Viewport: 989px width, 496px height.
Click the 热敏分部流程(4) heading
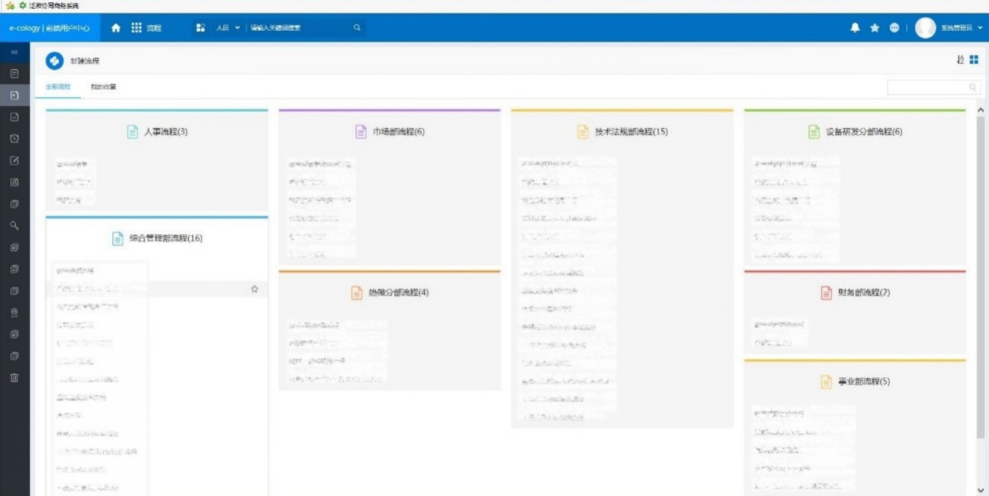point(399,292)
